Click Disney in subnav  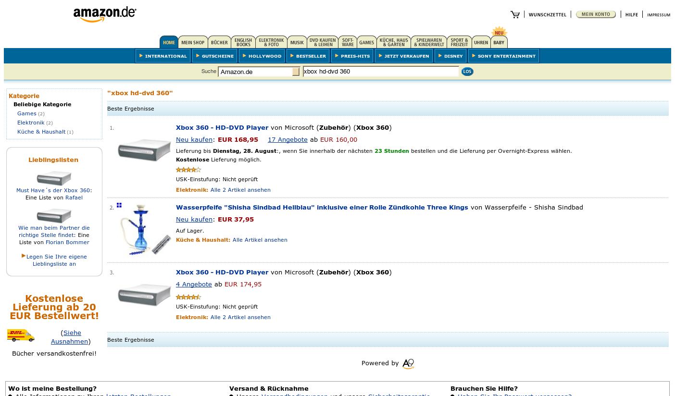(x=450, y=56)
